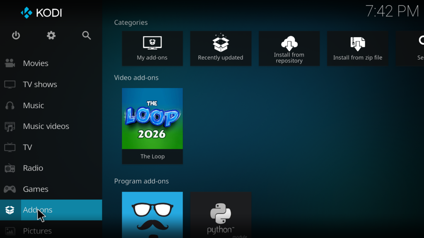Go to the Music videos section
424x238 pixels.
click(x=46, y=126)
